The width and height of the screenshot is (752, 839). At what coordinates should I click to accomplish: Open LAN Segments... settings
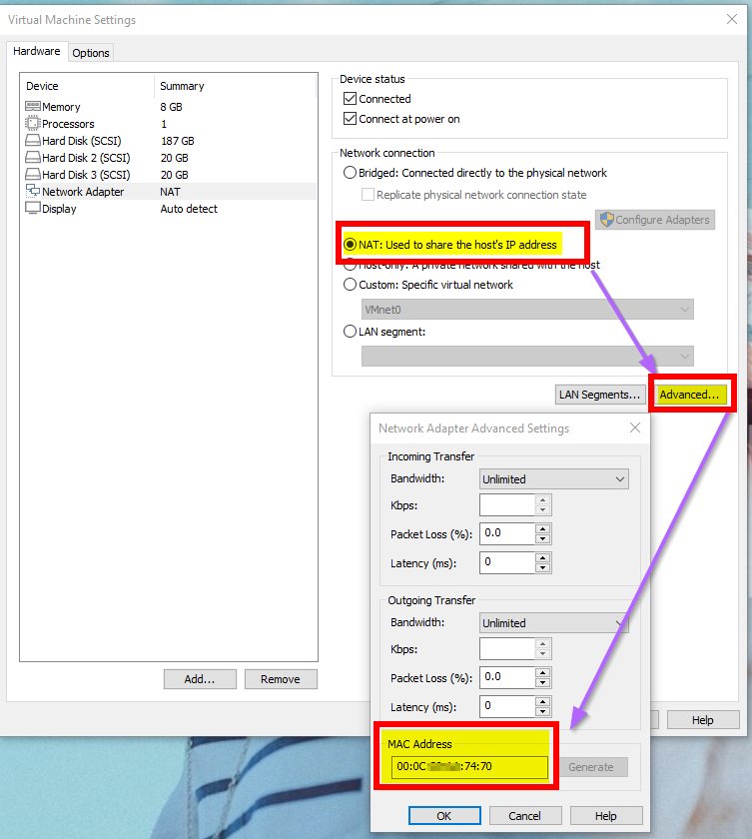coord(599,395)
